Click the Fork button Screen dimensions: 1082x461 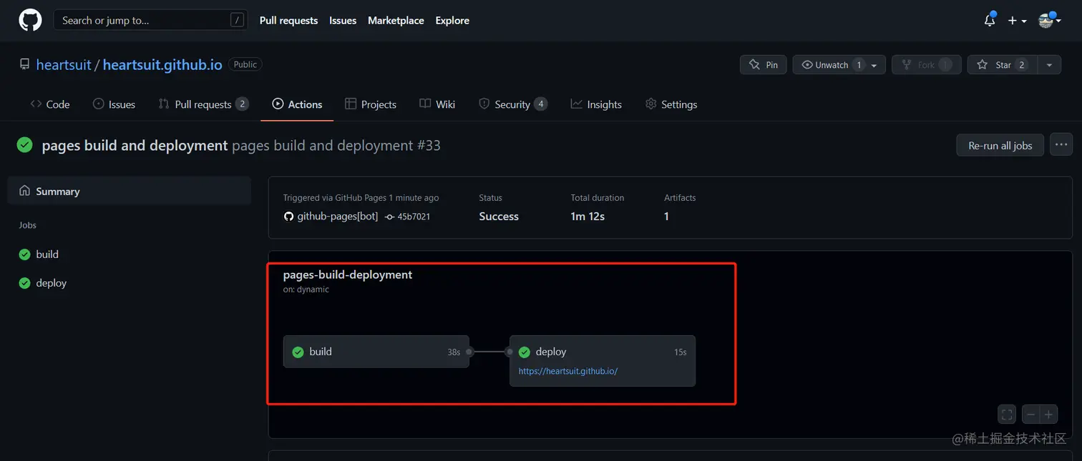(x=926, y=64)
